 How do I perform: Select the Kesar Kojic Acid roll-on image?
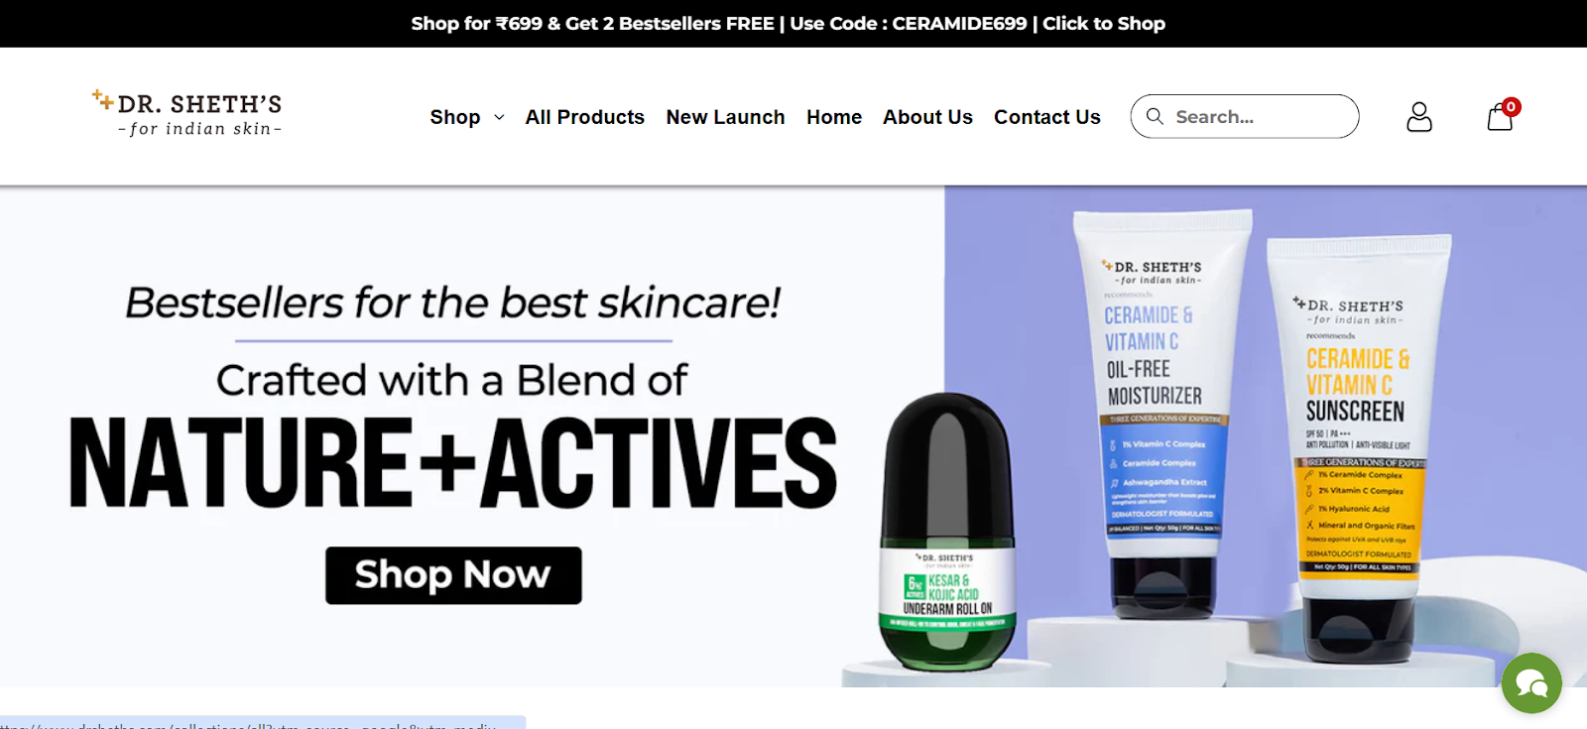pyautogui.click(x=949, y=533)
